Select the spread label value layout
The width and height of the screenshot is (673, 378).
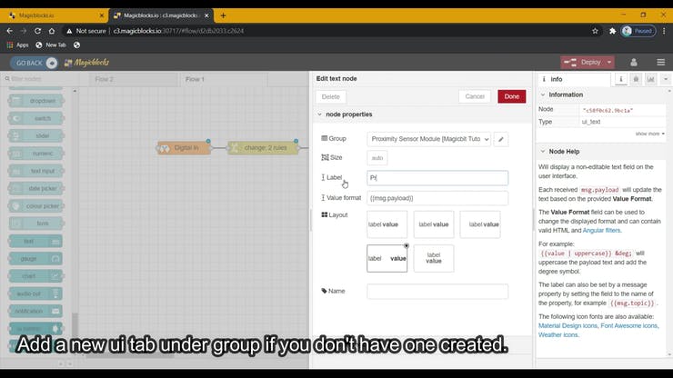[x=387, y=258]
